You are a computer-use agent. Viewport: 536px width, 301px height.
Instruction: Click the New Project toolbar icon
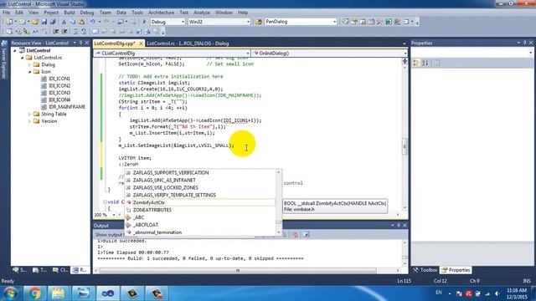[x=9, y=22]
